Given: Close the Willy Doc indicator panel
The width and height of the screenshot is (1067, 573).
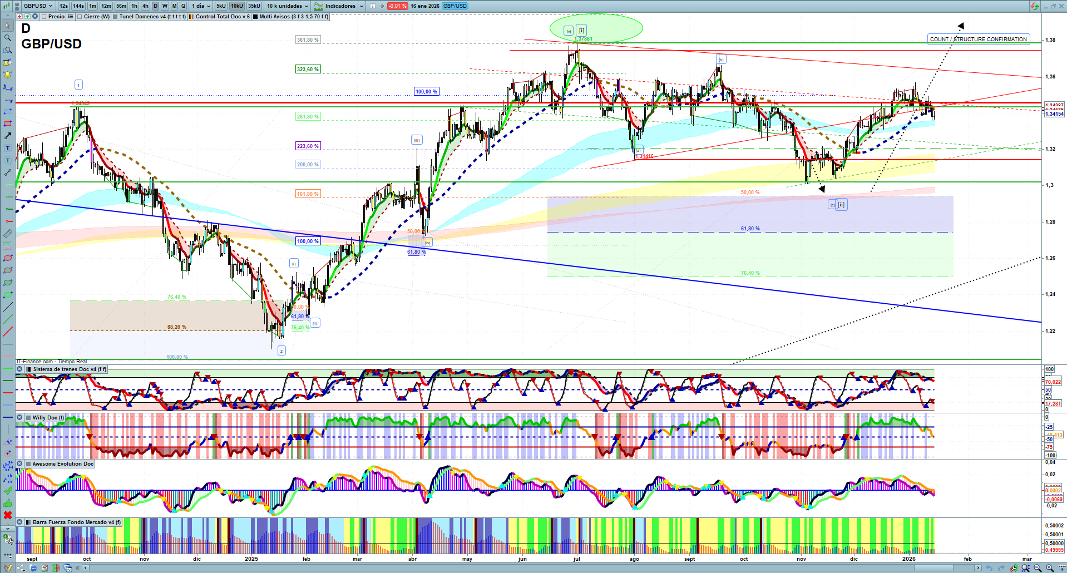Looking at the screenshot, I should pos(19,417).
